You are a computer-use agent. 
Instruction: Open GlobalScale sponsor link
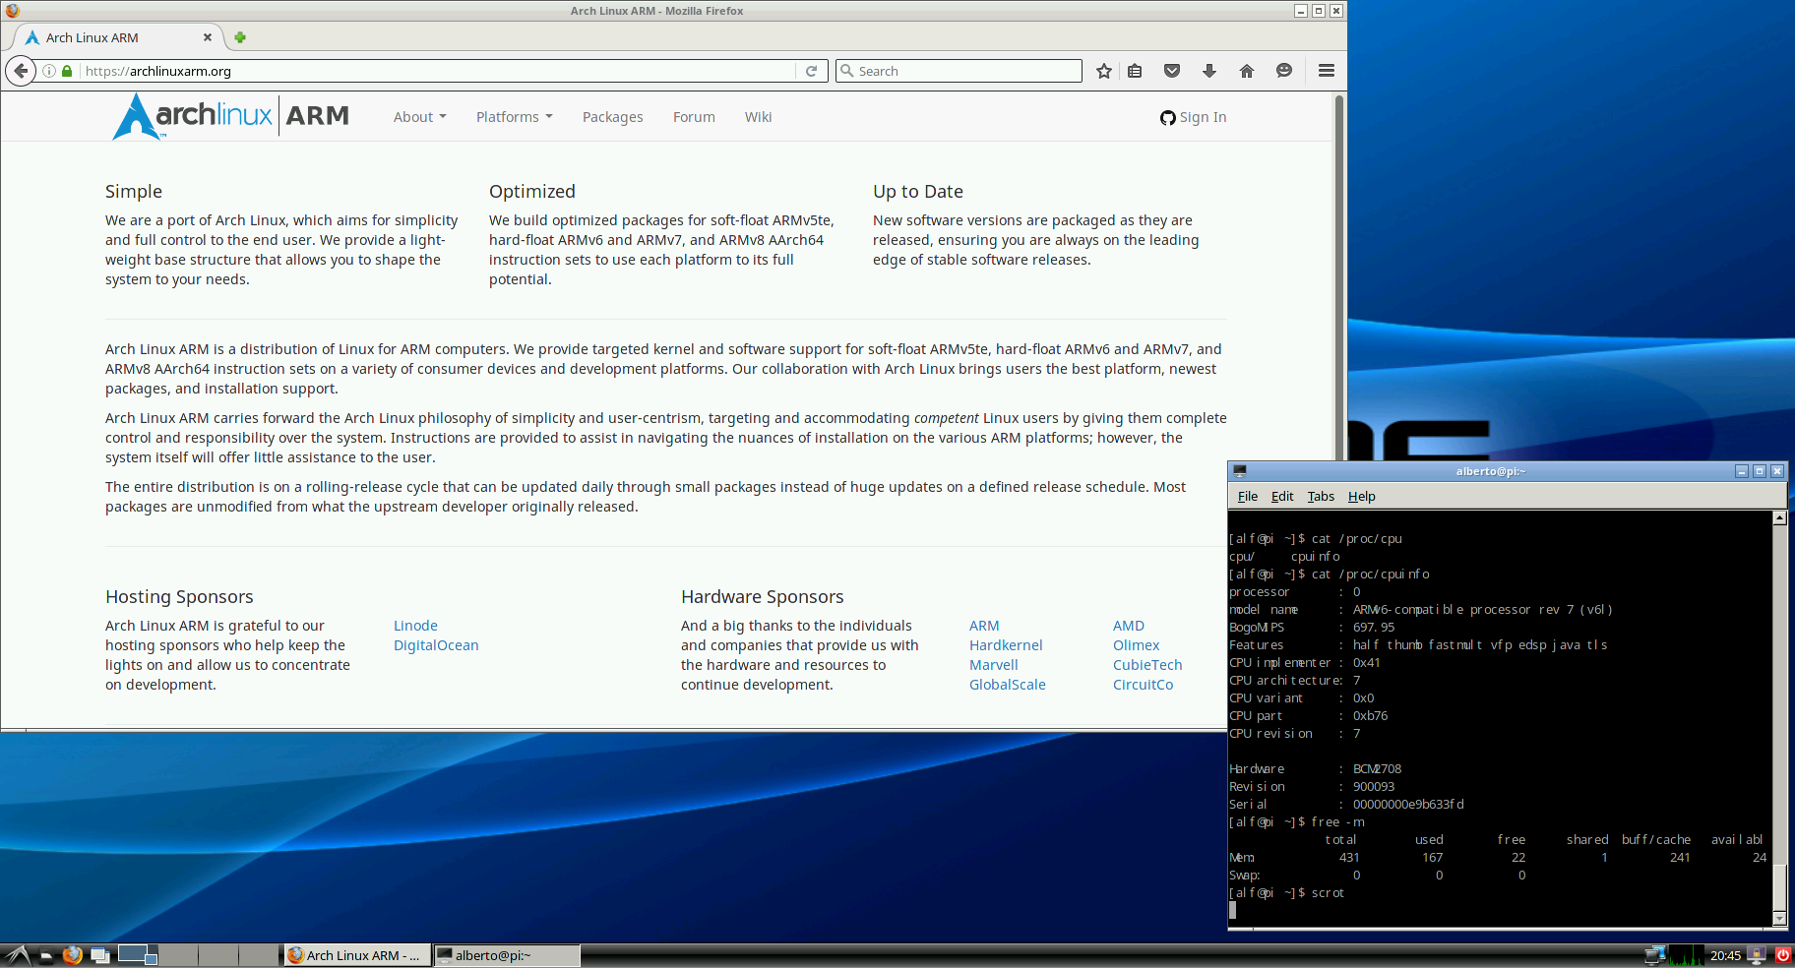tap(1008, 685)
